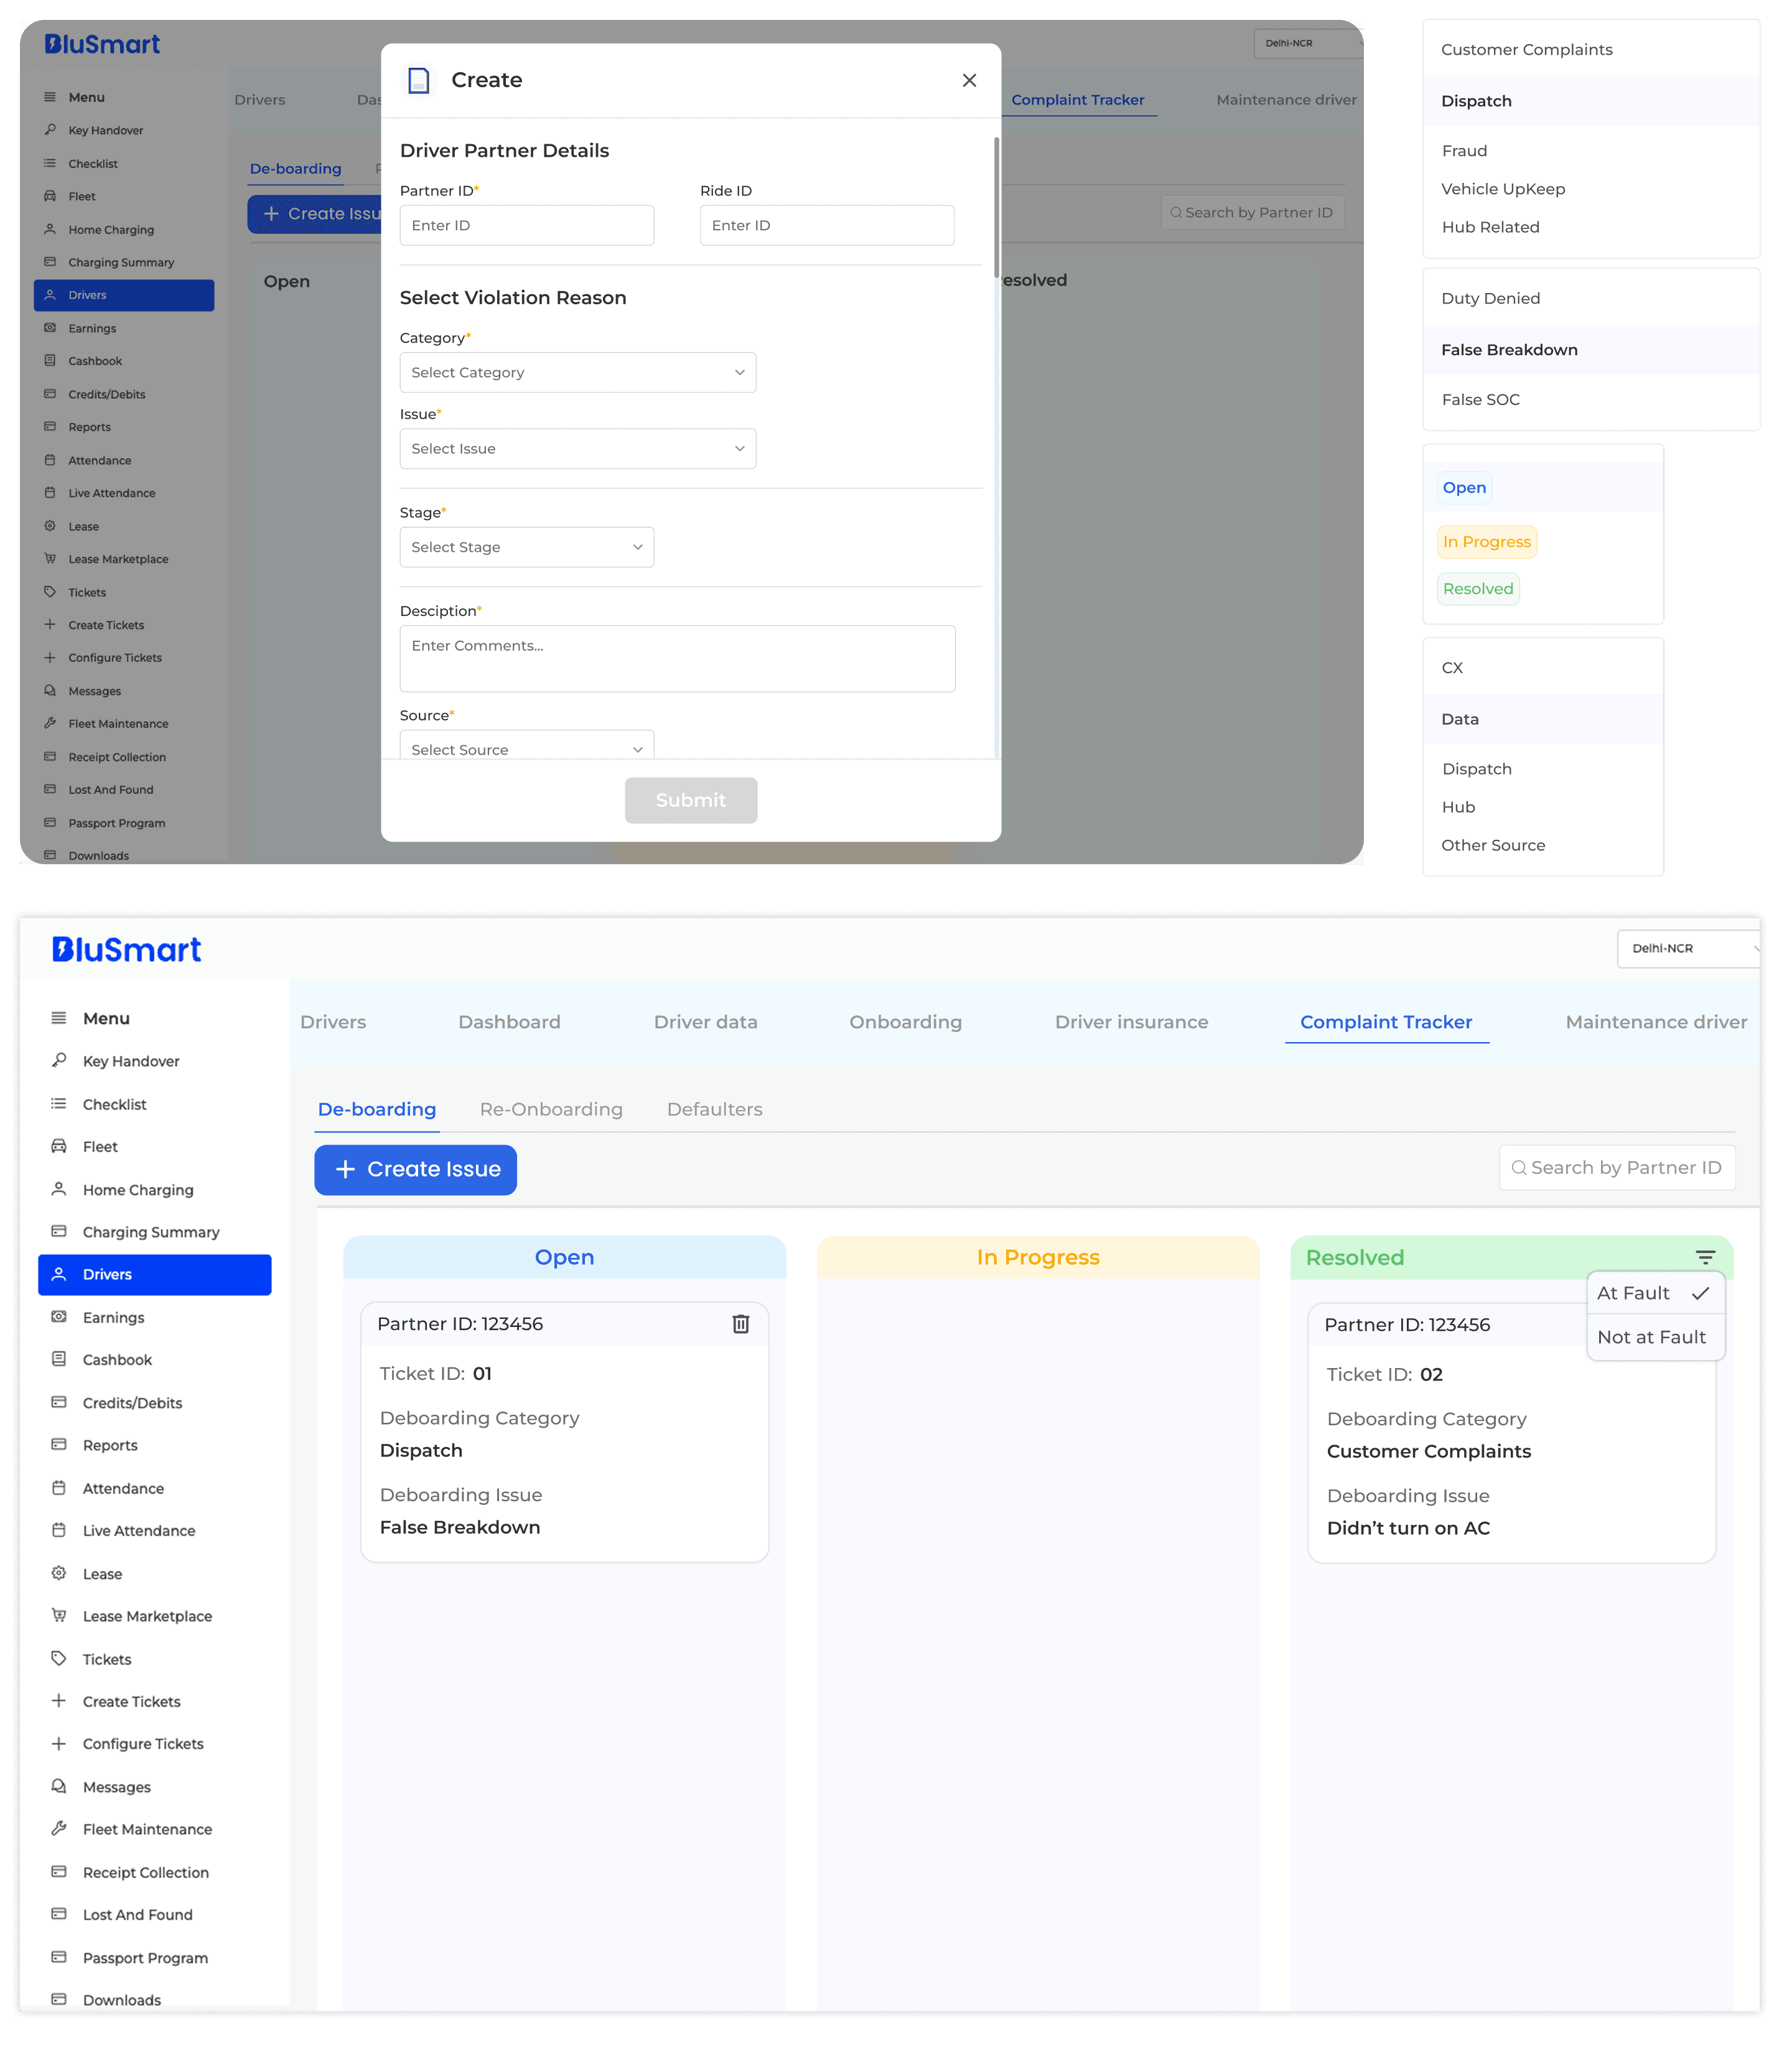Click the Create dialog's vertical scrollbar
1792x2053 pixels.
pyautogui.click(x=996, y=208)
